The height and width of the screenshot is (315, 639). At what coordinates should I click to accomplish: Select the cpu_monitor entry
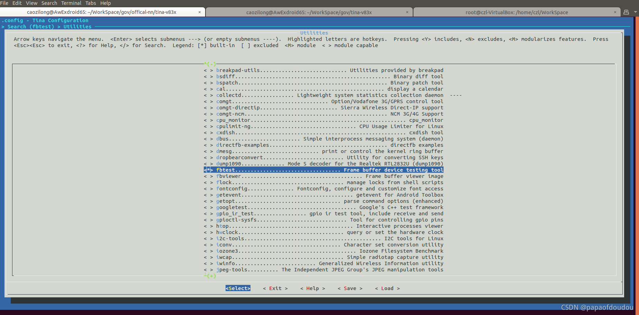click(x=323, y=120)
